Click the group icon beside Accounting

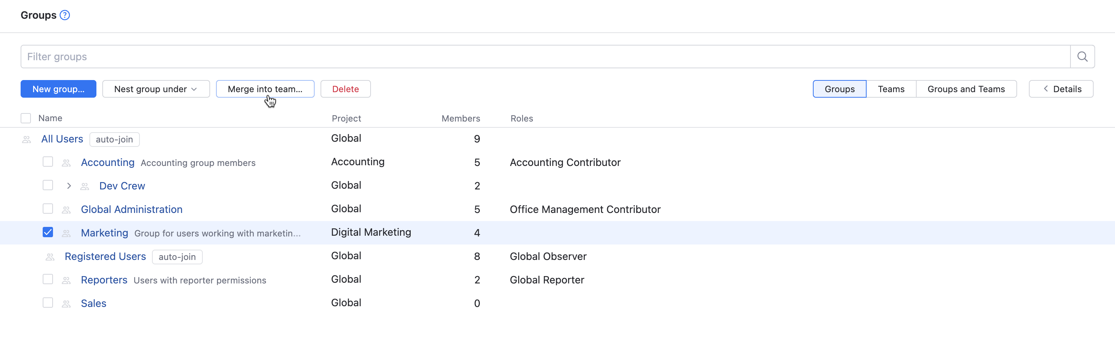click(66, 163)
